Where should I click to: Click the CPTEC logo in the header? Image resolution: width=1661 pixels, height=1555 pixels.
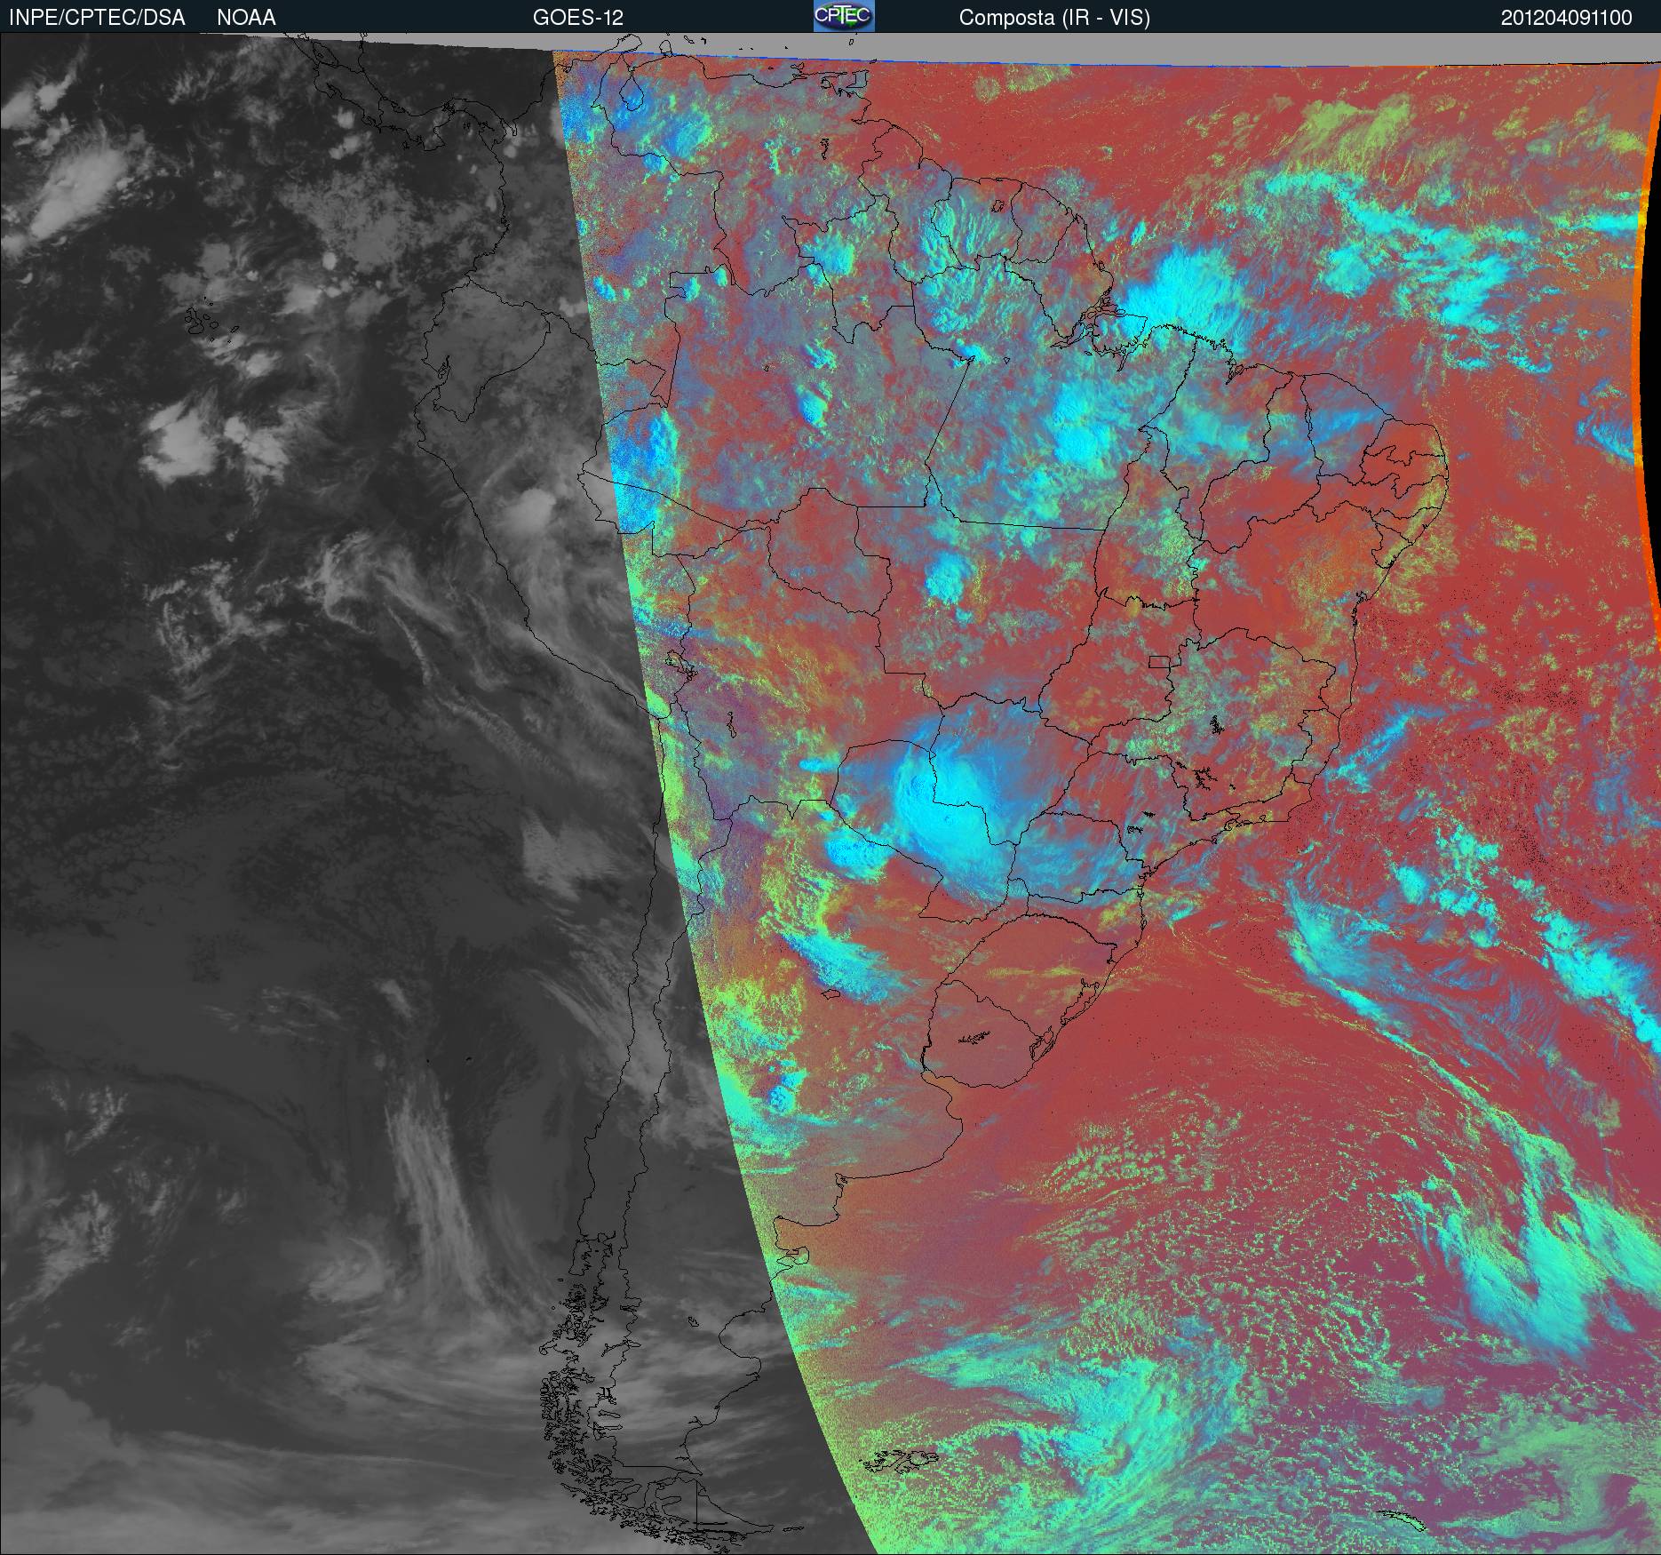point(844,16)
